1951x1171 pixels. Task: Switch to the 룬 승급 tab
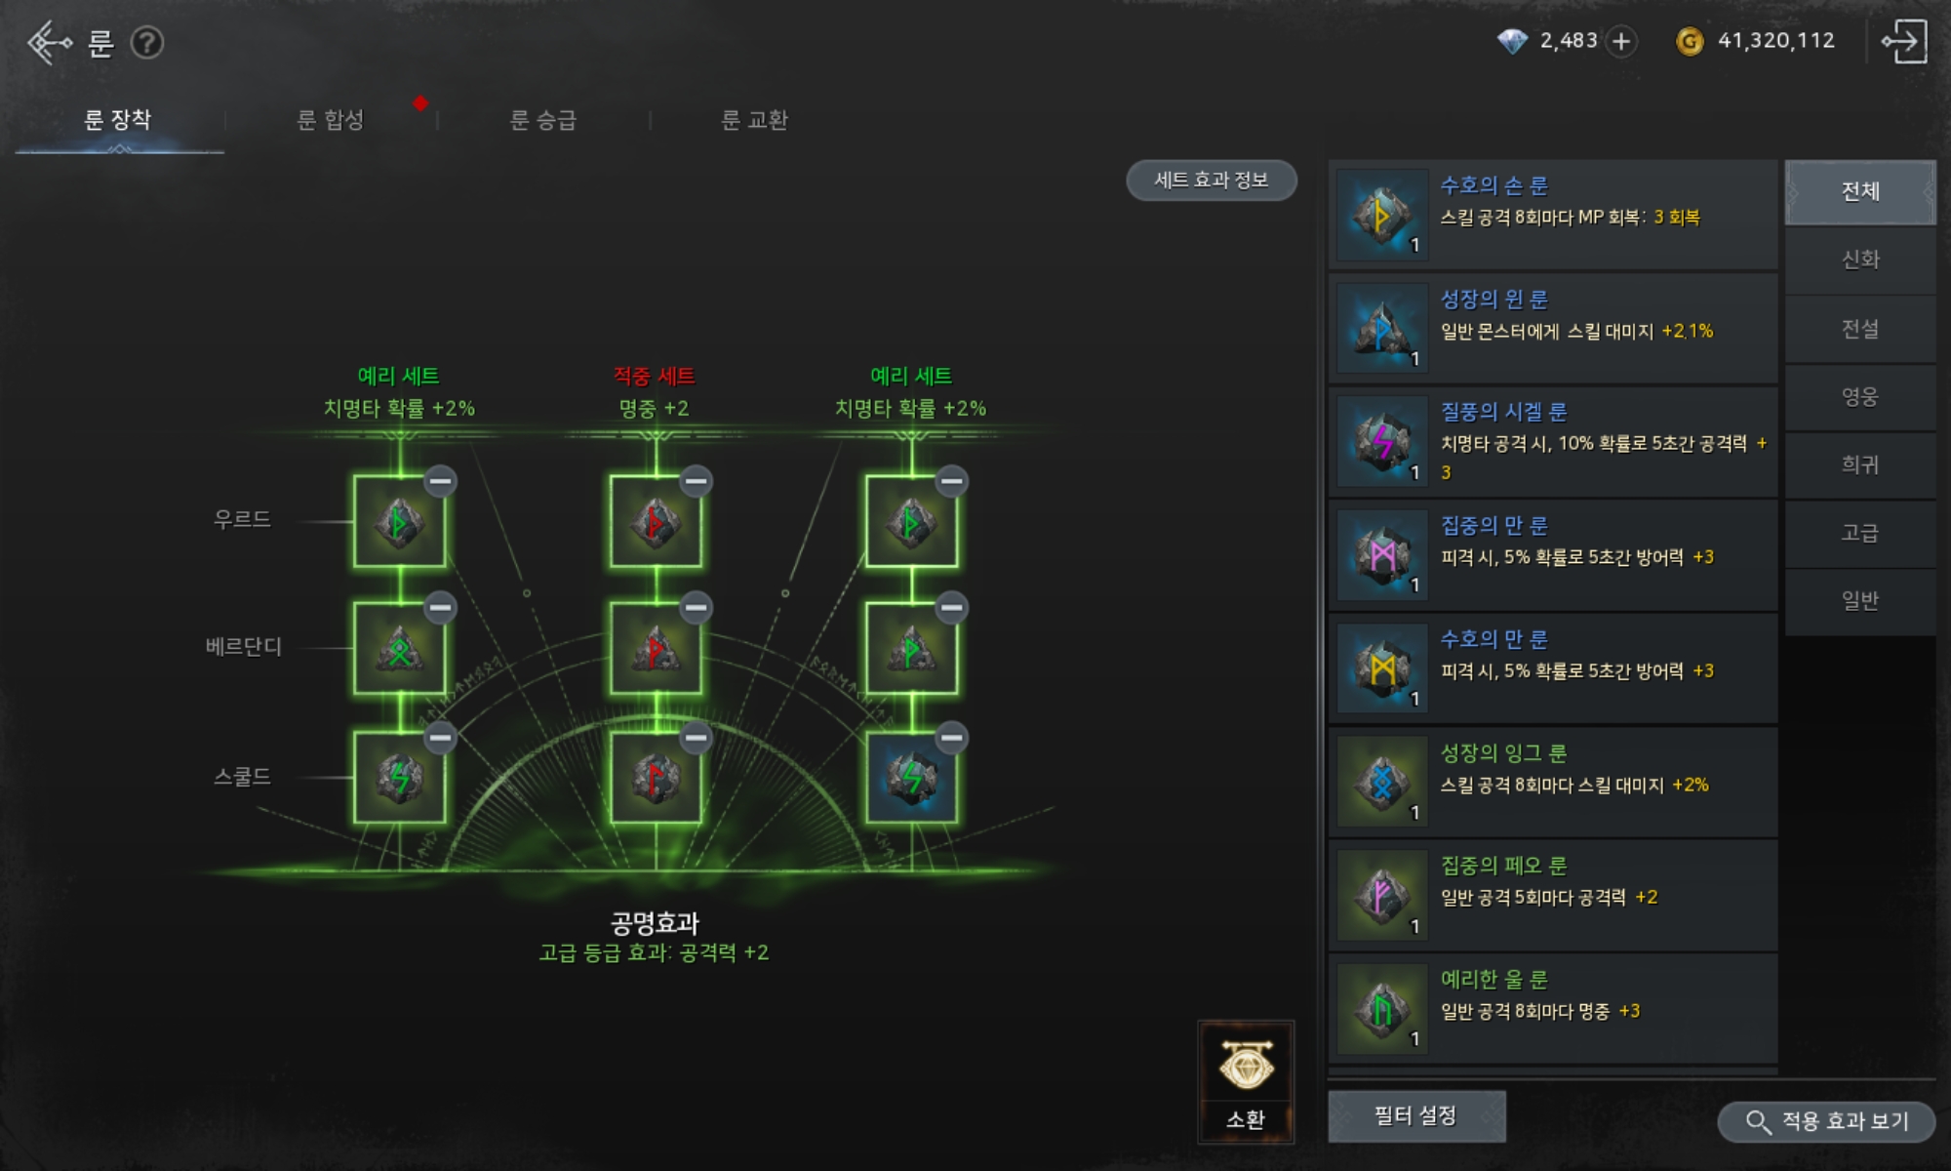pyautogui.click(x=543, y=120)
